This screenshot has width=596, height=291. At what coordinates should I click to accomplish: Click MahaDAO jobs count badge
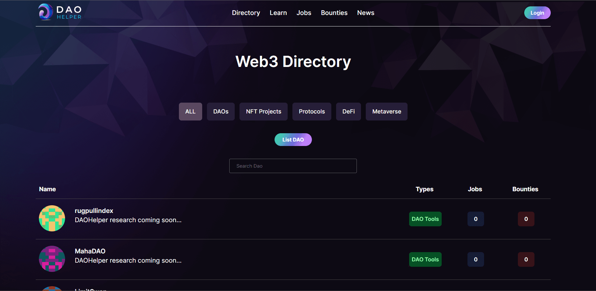click(x=476, y=259)
